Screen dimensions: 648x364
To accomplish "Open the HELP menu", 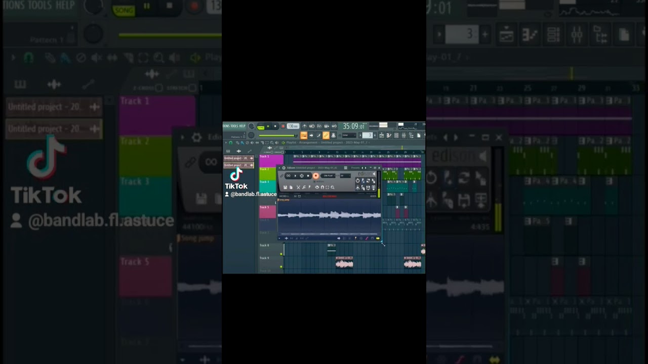I will coord(242,126).
